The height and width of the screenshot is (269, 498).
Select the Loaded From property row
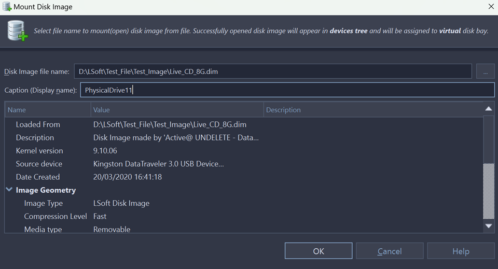[38, 124]
